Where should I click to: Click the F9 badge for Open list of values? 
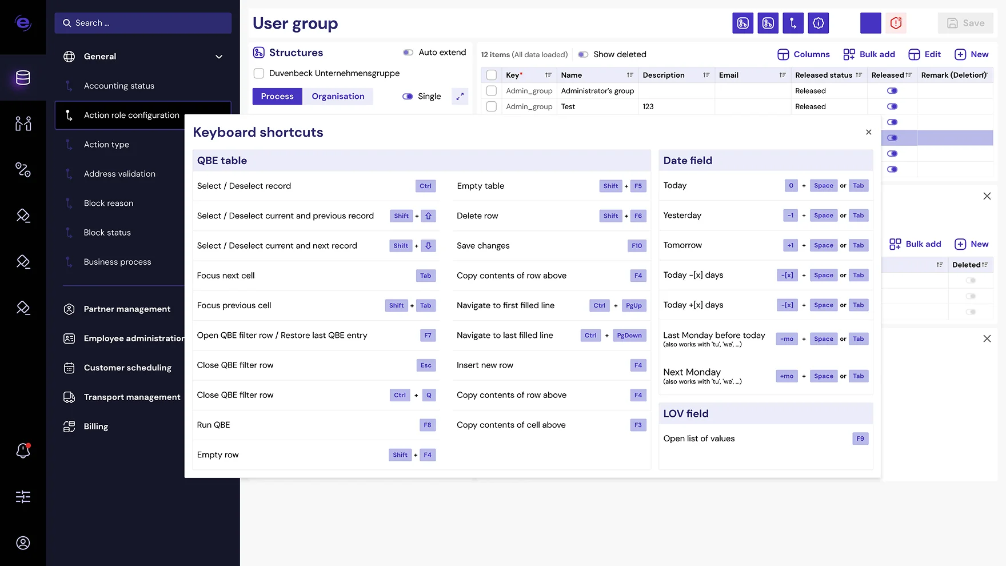pyautogui.click(x=860, y=439)
